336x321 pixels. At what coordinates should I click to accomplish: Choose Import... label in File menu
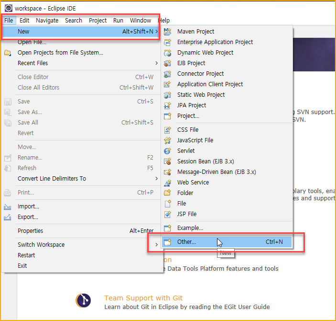(x=28, y=206)
